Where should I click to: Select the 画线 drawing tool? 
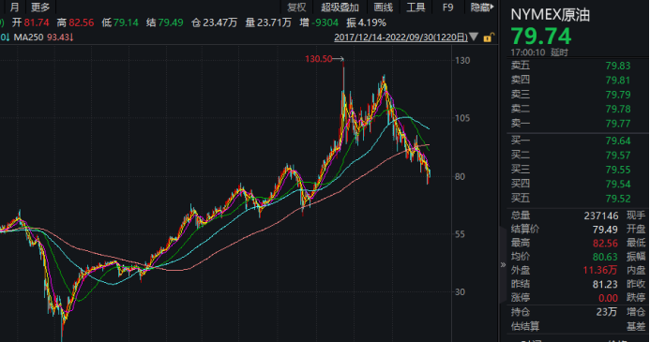383,7
